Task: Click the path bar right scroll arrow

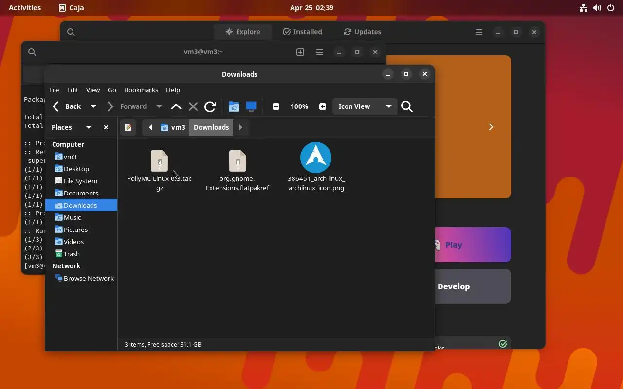Action: tap(240, 127)
